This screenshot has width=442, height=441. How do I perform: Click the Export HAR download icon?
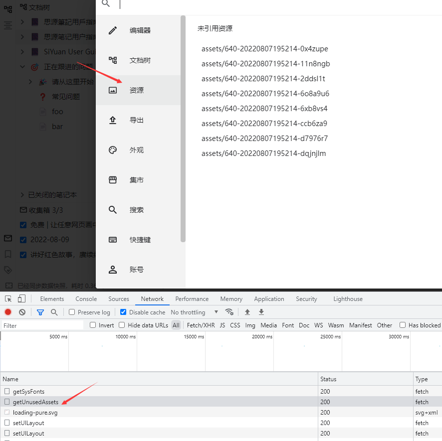coord(261,312)
